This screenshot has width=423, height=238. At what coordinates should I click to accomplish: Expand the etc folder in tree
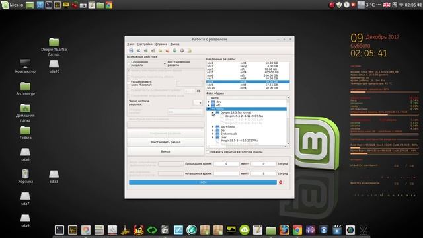click(x=209, y=106)
